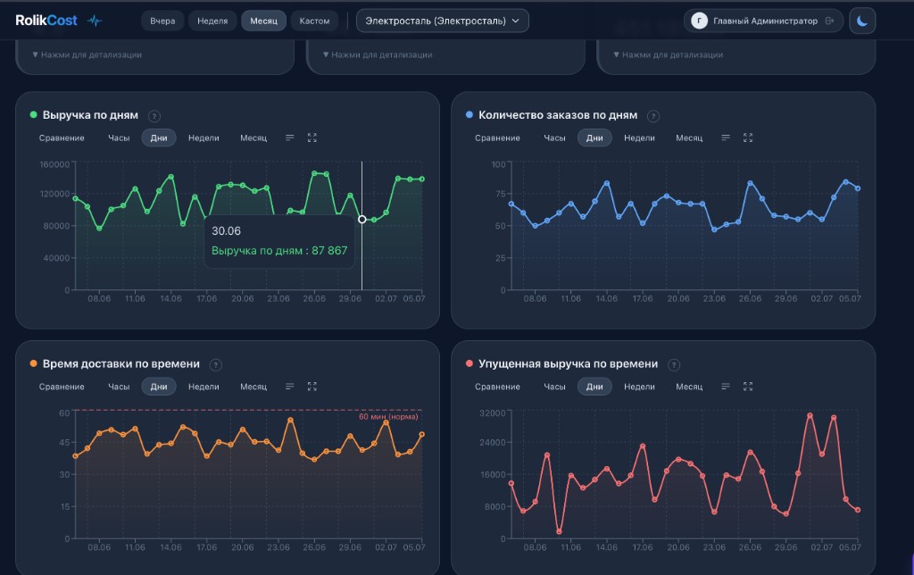Click highlighted 30.06 data point on revenue chart
Viewport: 914px width, 575px height.
coord(362,220)
